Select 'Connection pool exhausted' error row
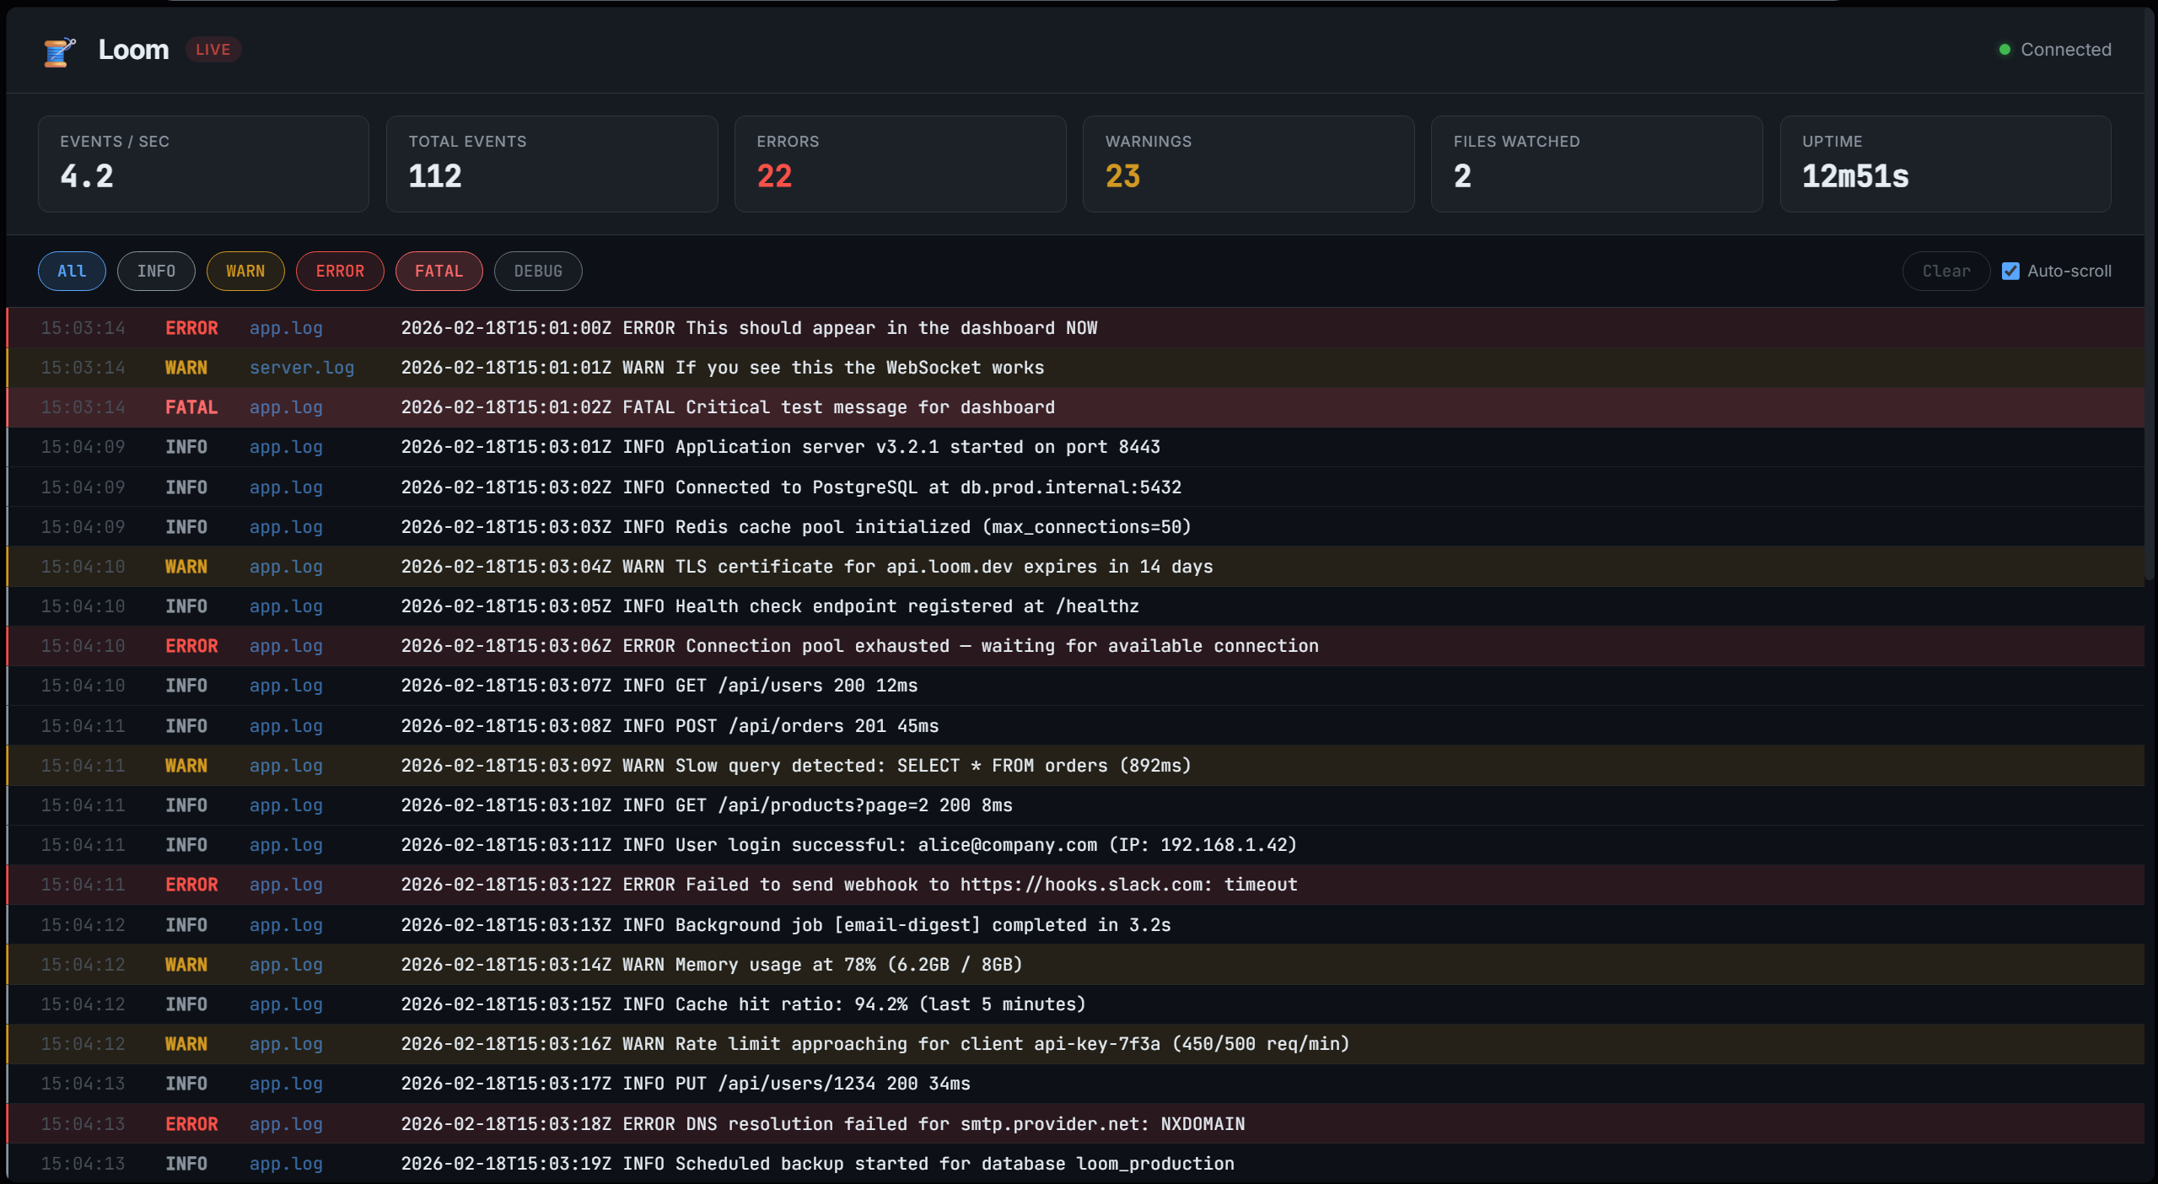The image size is (2158, 1184). click(1075, 646)
